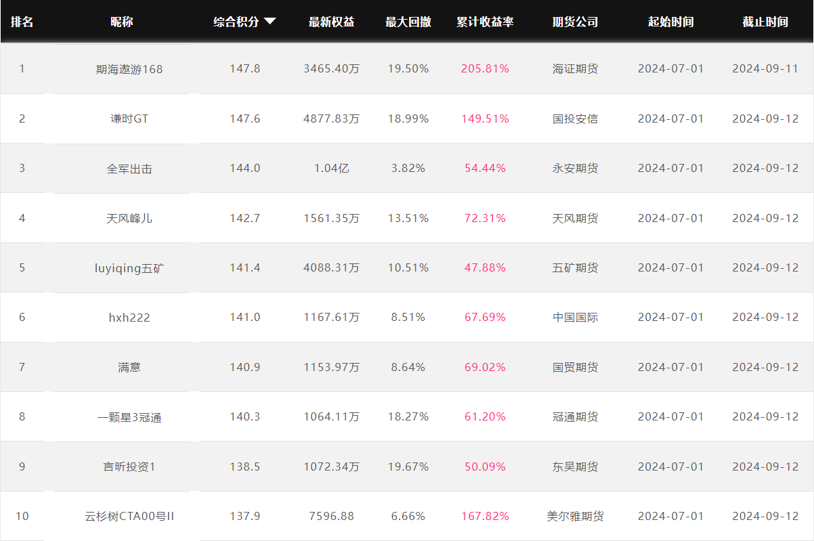Select score value 140.9

point(245,367)
